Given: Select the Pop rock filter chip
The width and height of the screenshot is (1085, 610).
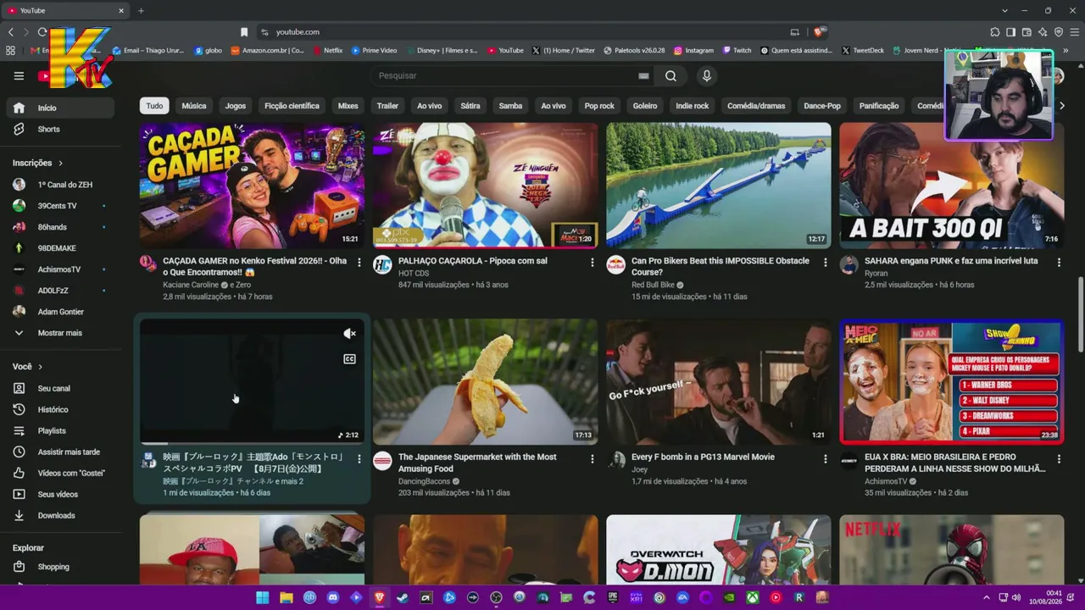Looking at the screenshot, I should point(599,106).
